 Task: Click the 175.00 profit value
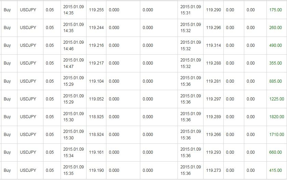[x=275, y=10]
